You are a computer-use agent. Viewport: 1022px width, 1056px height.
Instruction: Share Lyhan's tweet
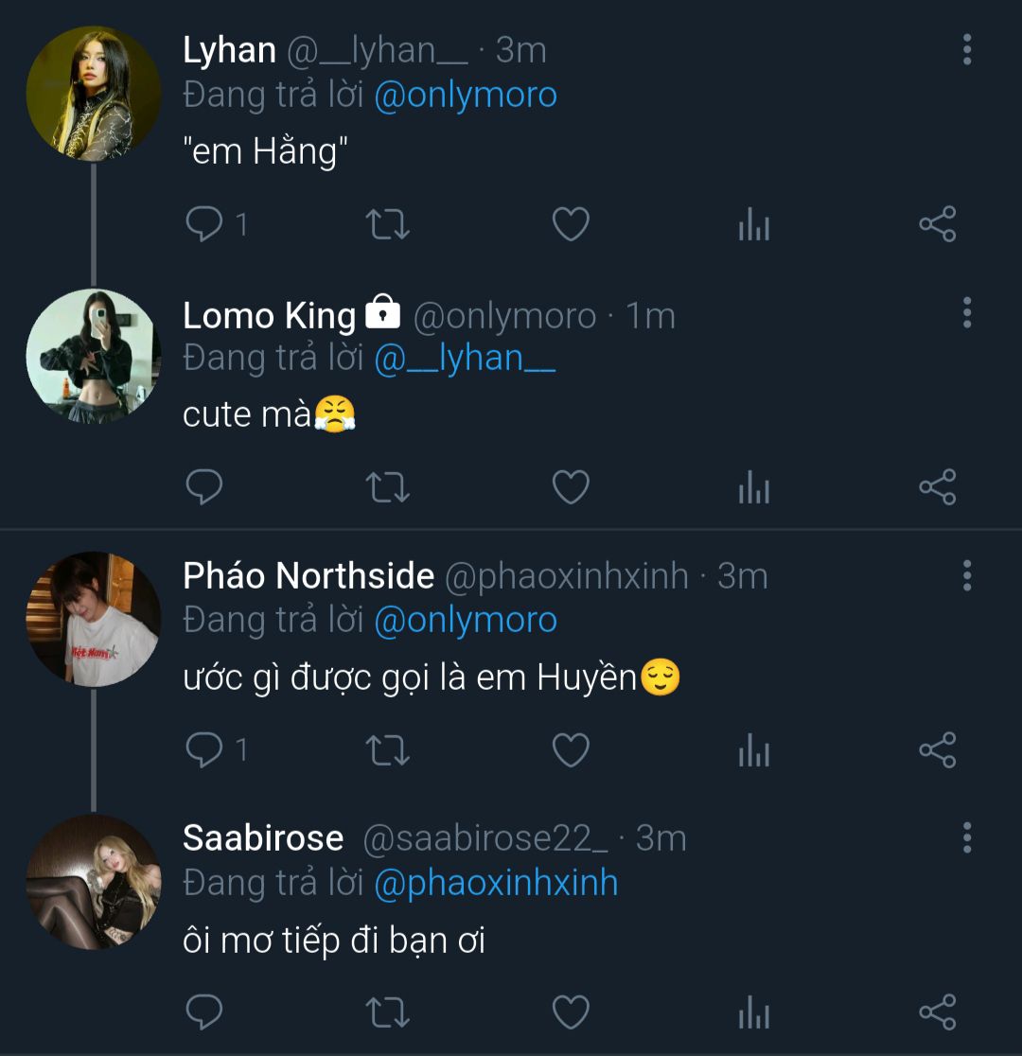[x=937, y=225]
